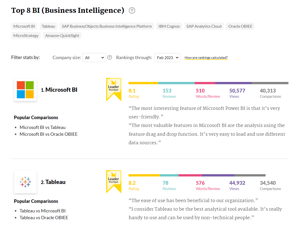298x230 pixels.
Task: Click the help icon beside Top 8 BI heading
Action: (x=132, y=11)
